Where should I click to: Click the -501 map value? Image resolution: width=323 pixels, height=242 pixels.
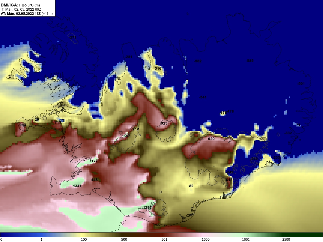[x=301, y=84]
